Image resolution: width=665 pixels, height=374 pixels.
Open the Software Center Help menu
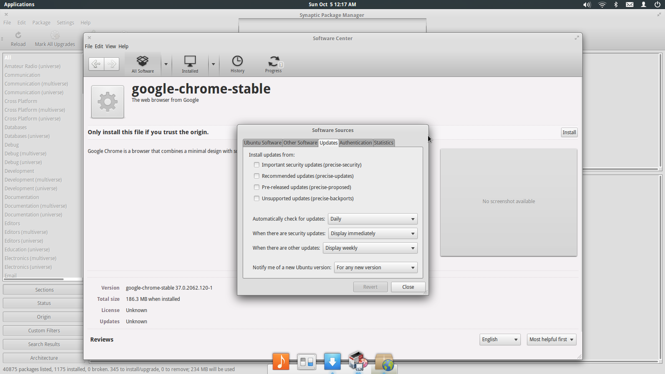(x=123, y=47)
